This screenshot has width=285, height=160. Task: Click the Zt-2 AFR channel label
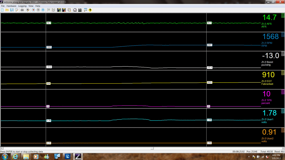[x=266, y=24]
